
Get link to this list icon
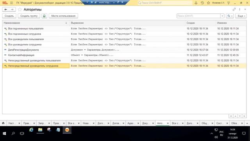pyautogui.click(x=234, y=9)
